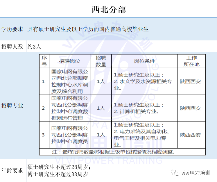Select the 招聘专业 label
This screenshot has height=182, width=217.
12,106
